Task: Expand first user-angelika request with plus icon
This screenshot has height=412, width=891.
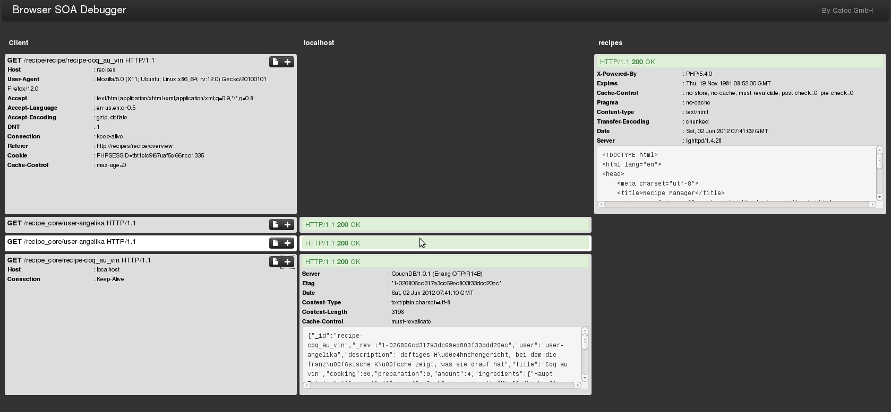Action: [x=288, y=225]
